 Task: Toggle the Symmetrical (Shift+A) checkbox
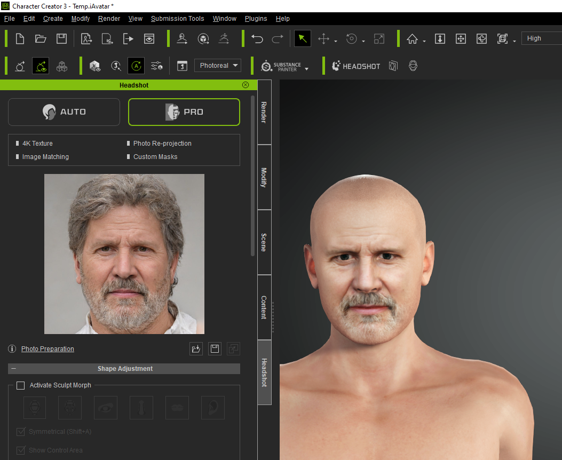pyautogui.click(x=21, y=432)
